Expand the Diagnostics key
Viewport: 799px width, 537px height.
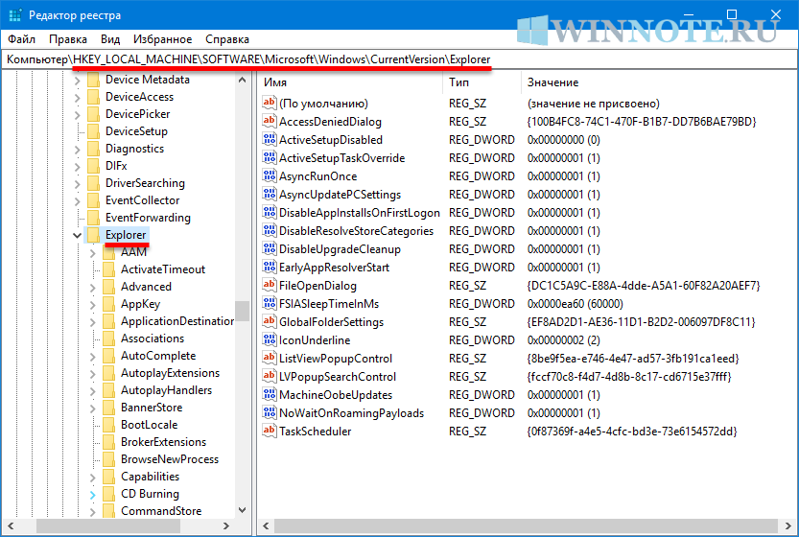[77, 150]
